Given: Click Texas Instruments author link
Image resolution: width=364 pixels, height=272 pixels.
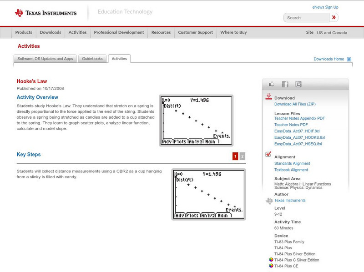Looking at the screenshot, I should [290, 200].
